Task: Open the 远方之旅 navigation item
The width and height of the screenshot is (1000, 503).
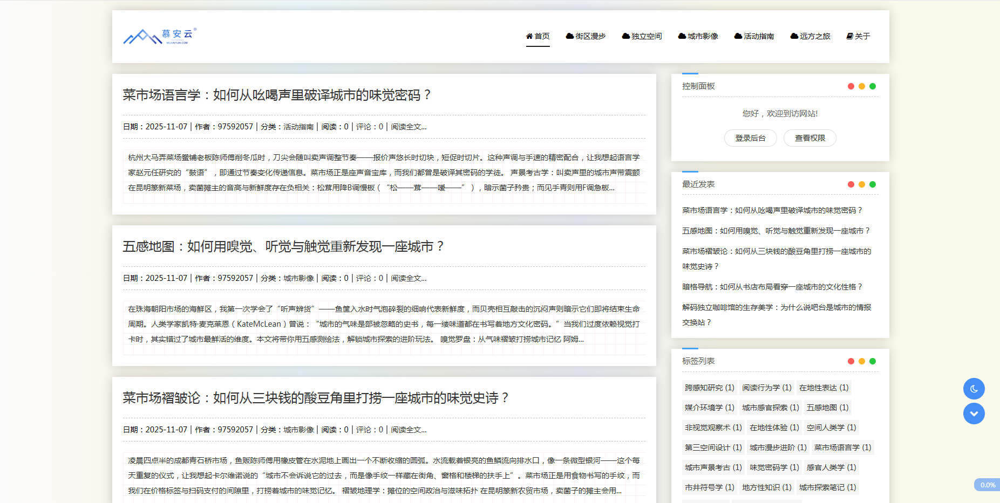Action: pyautogui.click(x=811, y=36)
